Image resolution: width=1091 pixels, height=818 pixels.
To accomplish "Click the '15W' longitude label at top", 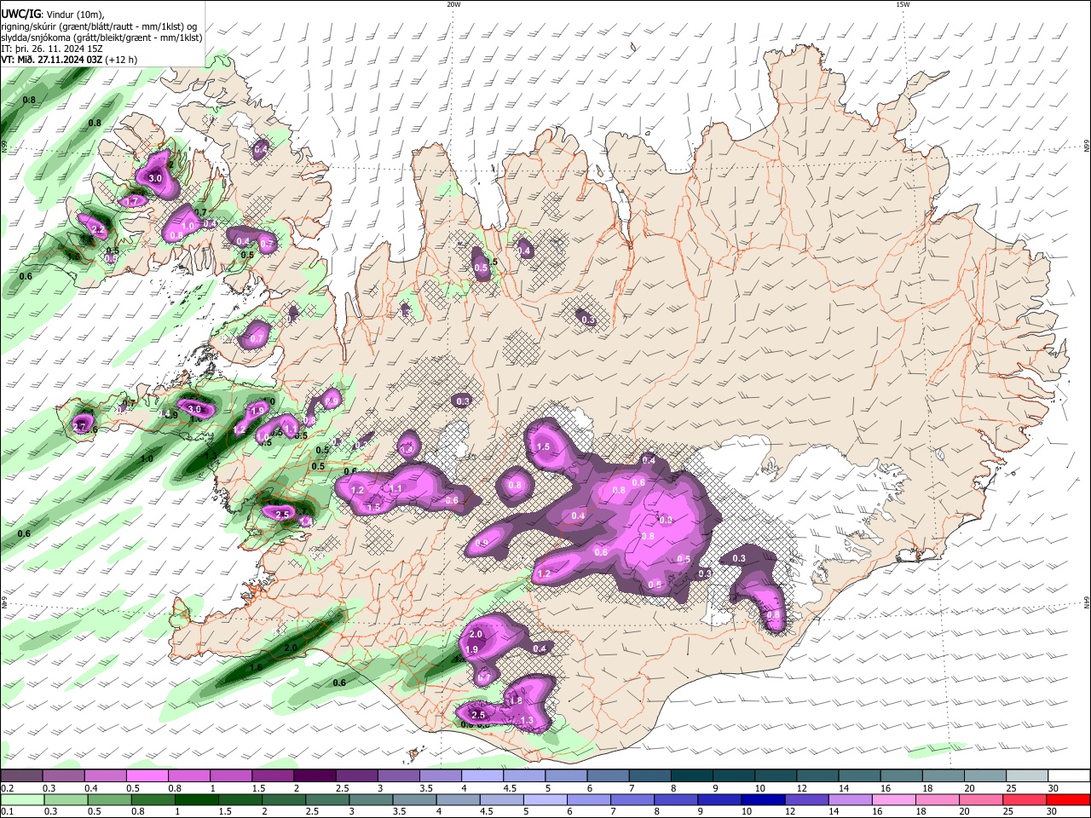I will (903, 4).
